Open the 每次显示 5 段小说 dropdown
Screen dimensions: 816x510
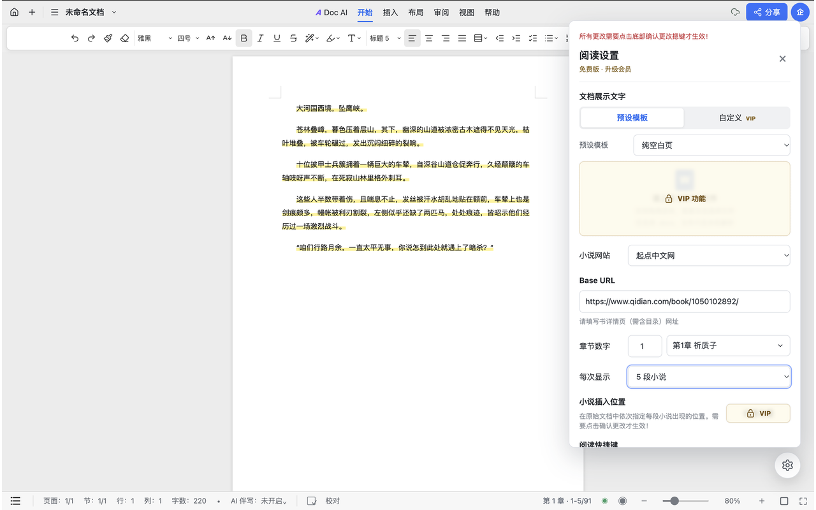tap(709, 377)
